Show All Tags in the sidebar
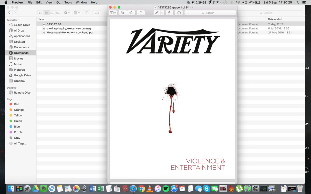The height and width of the screenshot is (194, 311). [21, 144]
